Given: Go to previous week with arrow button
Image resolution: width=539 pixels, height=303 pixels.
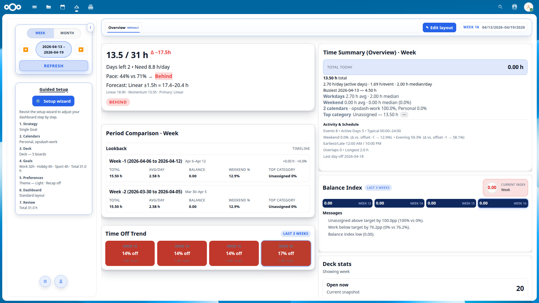Looking at the screenshot, I should pos(26,49).
